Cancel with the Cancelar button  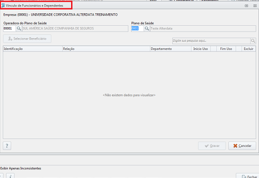pos(242,146)
